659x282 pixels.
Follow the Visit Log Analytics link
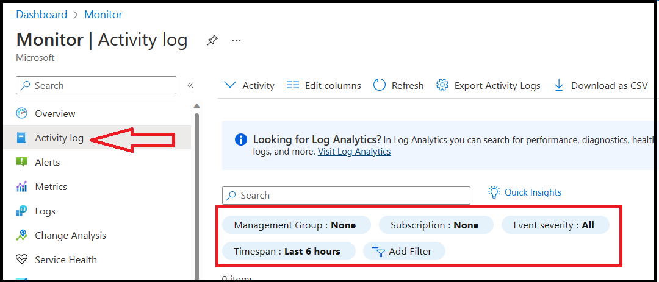[355, 152]
